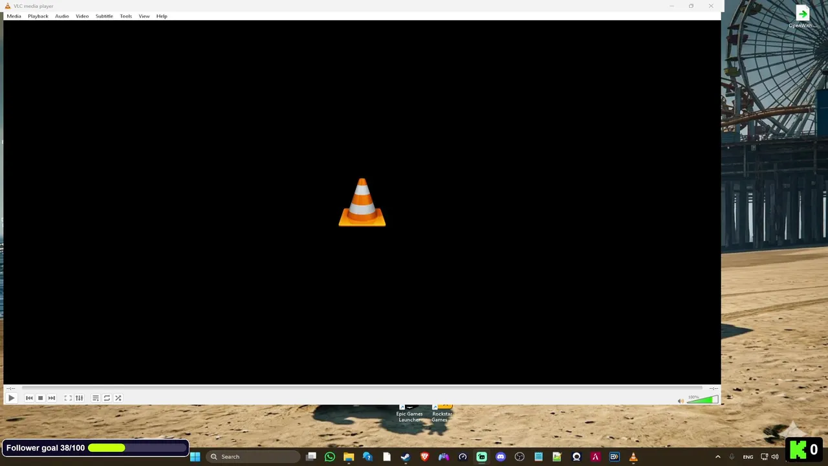Click VLC cone icon in title bar
Image resolution: width=828 pixels, height=466 pixels.
8,6
